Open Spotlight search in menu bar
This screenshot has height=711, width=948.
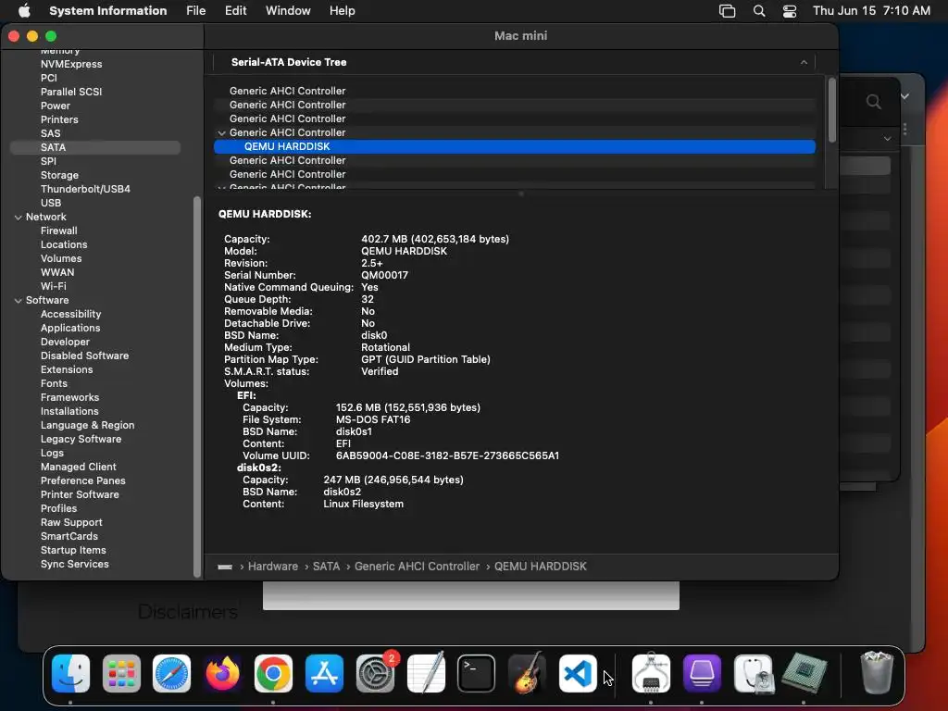pyautogui.click(x=759, y=11)
